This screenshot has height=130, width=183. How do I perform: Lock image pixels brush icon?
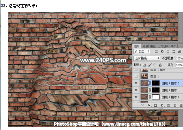click(149, 65)
